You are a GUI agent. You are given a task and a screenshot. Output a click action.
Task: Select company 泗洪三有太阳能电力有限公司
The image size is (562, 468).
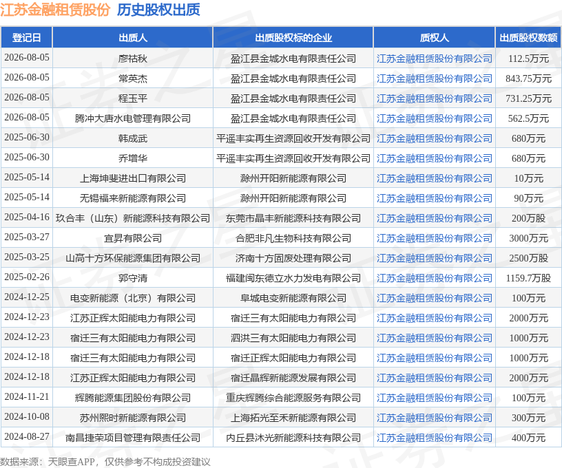(293, 338)
